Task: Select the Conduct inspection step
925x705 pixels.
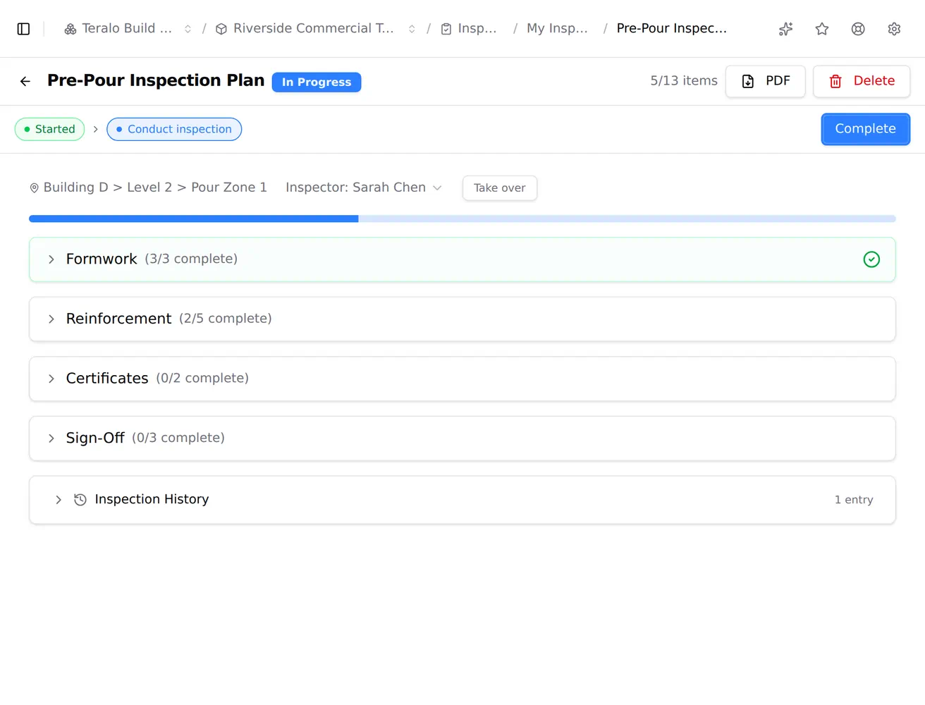Action: point(174,129)
